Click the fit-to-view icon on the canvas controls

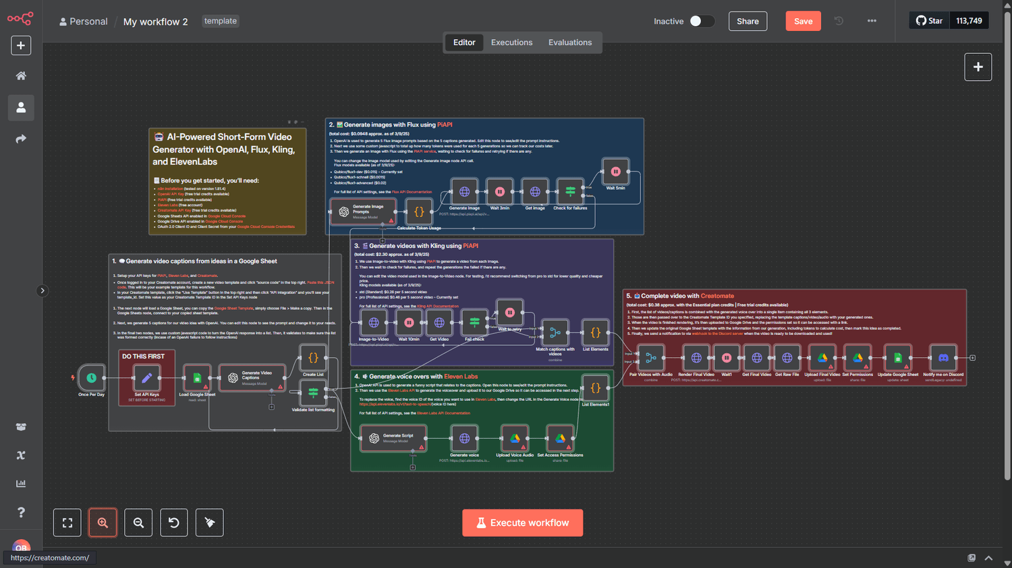[x=67, y=523]
